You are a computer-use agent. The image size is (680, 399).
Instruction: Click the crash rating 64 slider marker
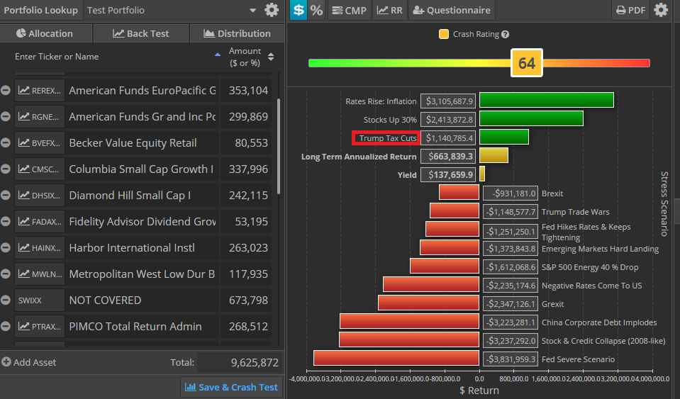pyautogui.click(x=526, y=63)
